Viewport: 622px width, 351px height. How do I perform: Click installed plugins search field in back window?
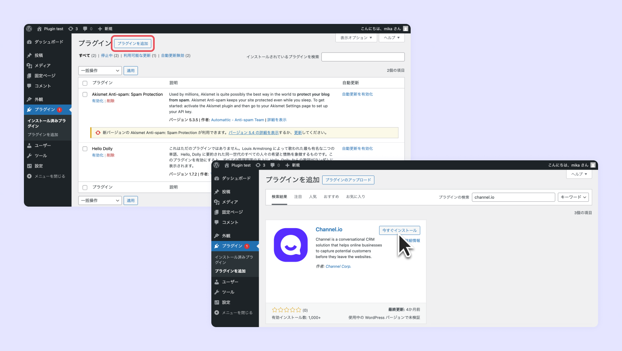pyautogui.click(x=363, y=57)
